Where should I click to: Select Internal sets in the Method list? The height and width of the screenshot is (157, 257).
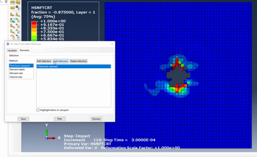[16, 77]
